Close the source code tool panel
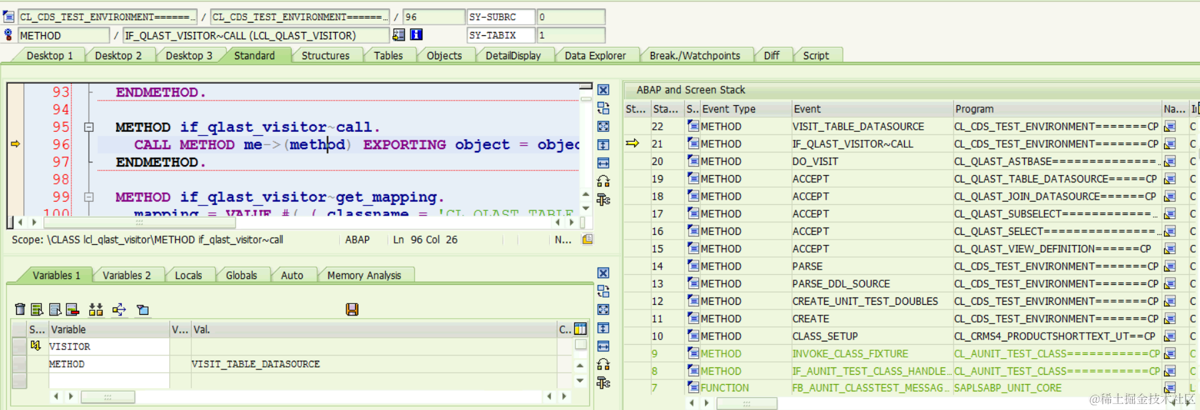Viewport: 1200px width, 410px height. [x=603, y=90]
